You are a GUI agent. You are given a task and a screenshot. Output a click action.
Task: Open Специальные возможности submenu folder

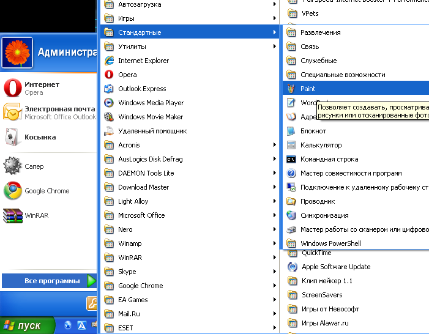point(356,75)
